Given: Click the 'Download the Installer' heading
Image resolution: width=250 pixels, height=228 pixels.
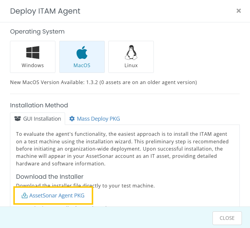Looking at the screenshot, I should 50,177.
